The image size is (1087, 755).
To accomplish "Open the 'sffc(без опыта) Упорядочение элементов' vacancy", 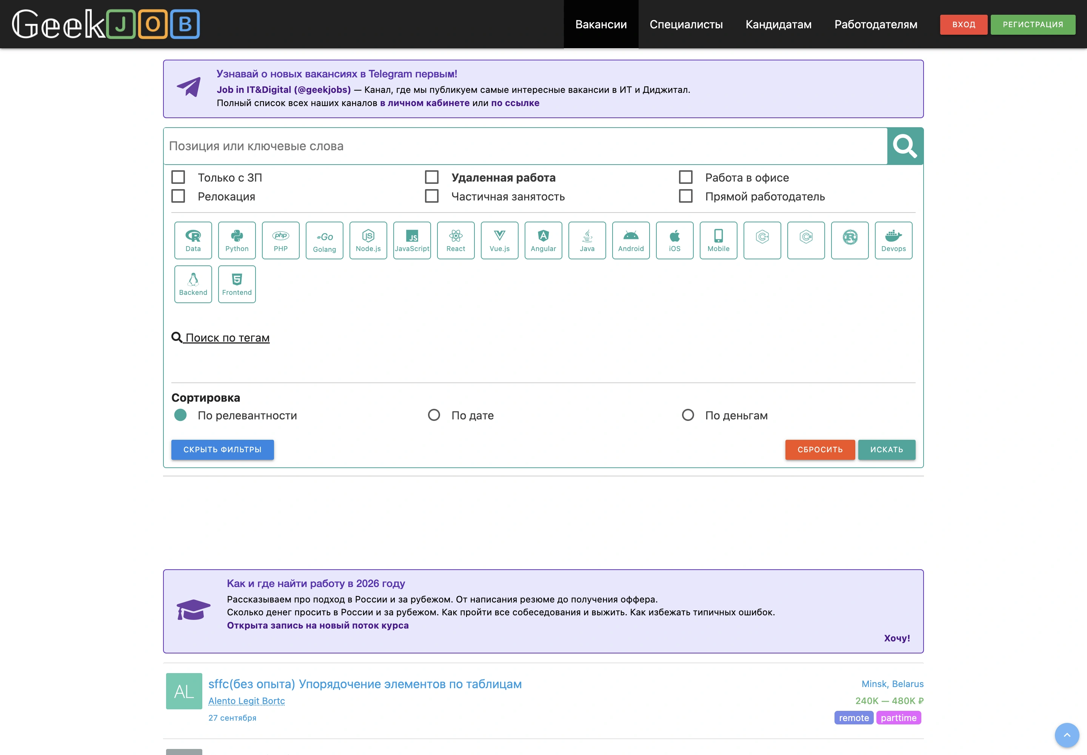I will click(365, 684).
